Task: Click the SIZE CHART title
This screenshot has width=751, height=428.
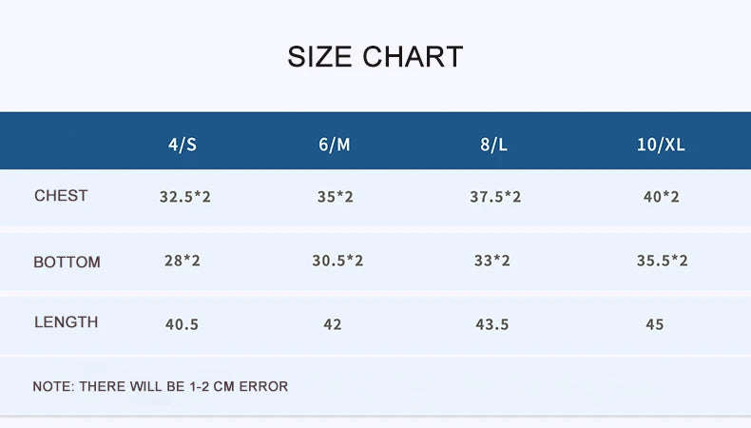Action: pyautogui.click(x=375, y=57)
